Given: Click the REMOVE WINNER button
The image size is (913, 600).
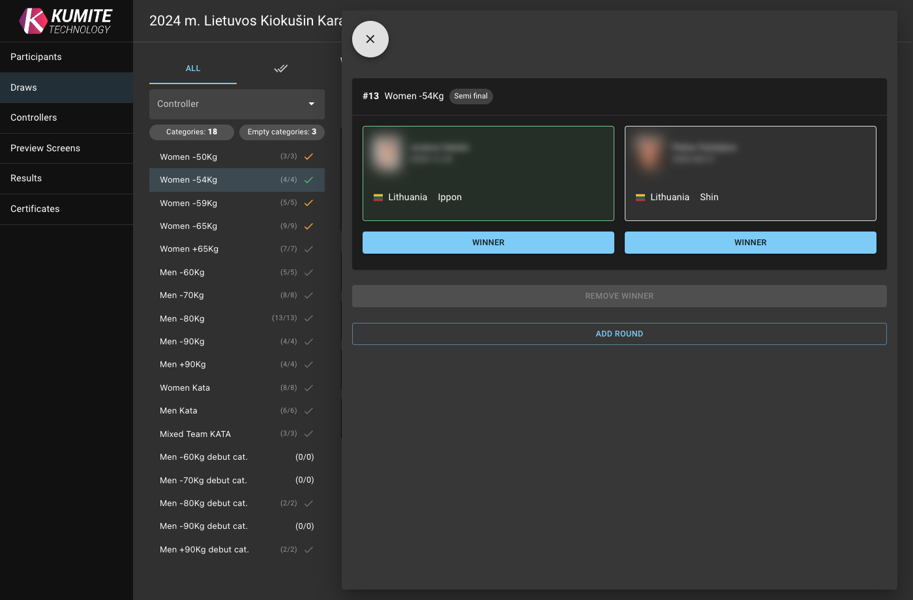Looking at the screenshot, I should [619, 295].
